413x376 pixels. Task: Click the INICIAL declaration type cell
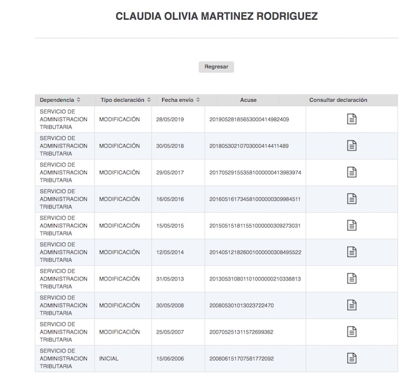click(109, 358)
